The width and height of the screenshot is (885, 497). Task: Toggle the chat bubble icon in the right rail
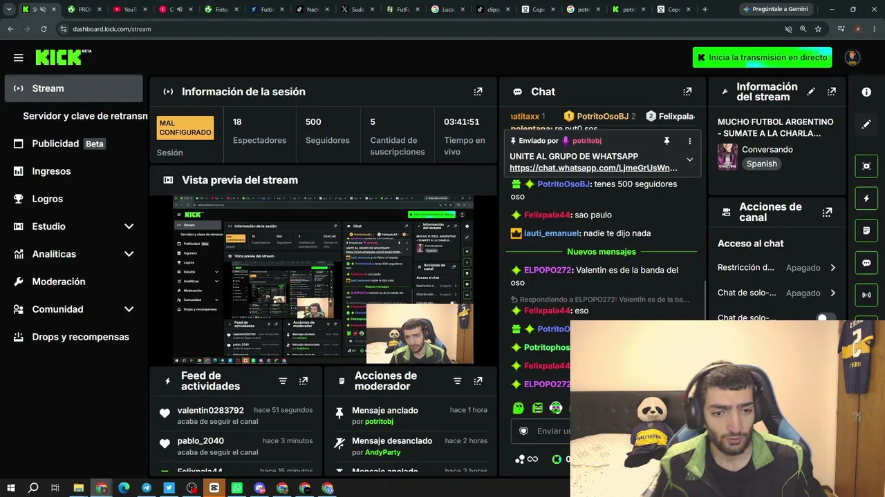pos(866,263)
